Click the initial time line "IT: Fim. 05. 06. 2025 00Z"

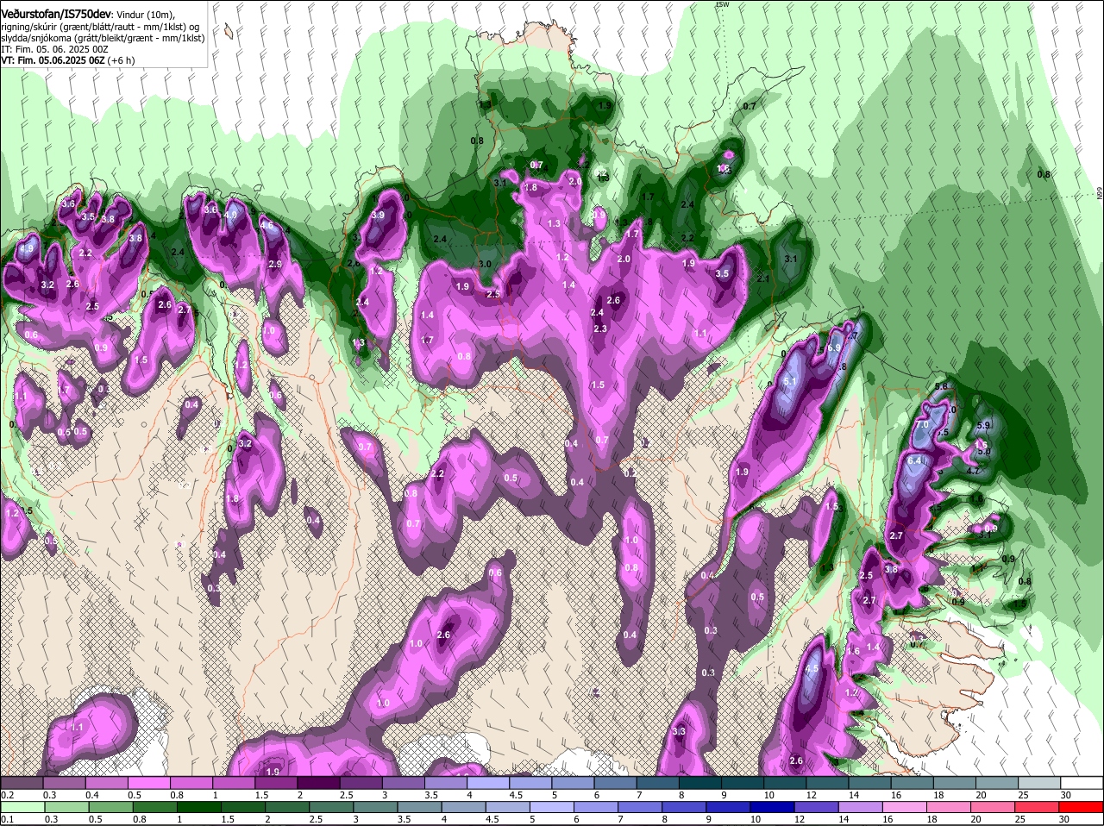point(55,49)
